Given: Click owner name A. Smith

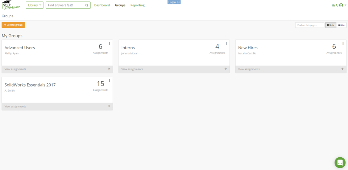Looking at the screenshot, I should point(9,91).
